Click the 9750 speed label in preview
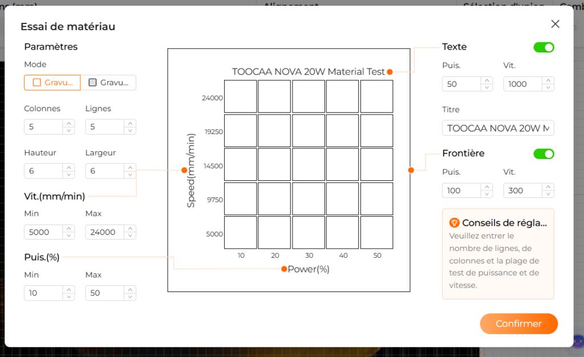584x357 pixels. [215, 200]
